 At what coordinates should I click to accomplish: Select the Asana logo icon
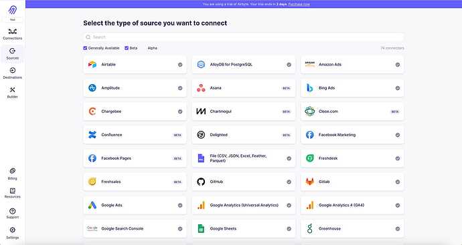[201, 88]
